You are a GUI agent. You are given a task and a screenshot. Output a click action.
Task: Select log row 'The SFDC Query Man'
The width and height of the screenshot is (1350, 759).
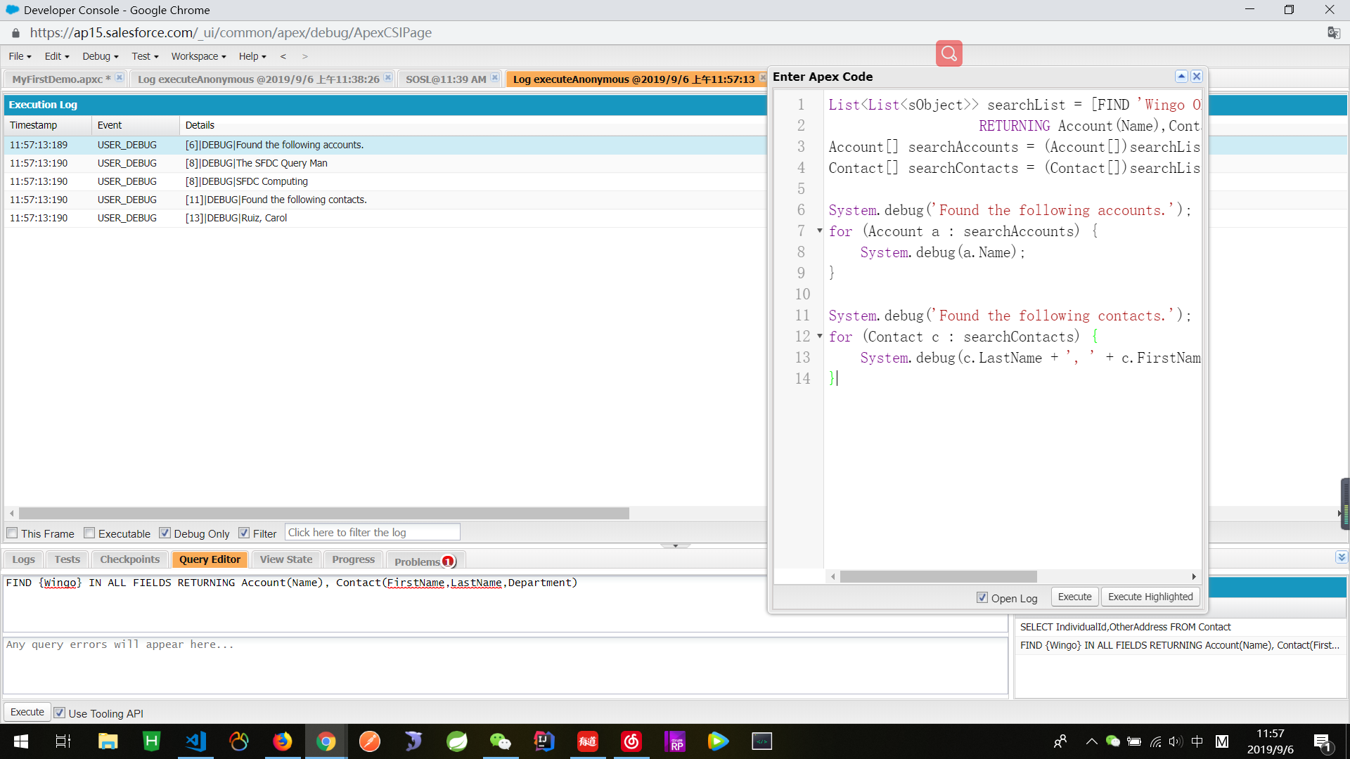tap(385, 163)
